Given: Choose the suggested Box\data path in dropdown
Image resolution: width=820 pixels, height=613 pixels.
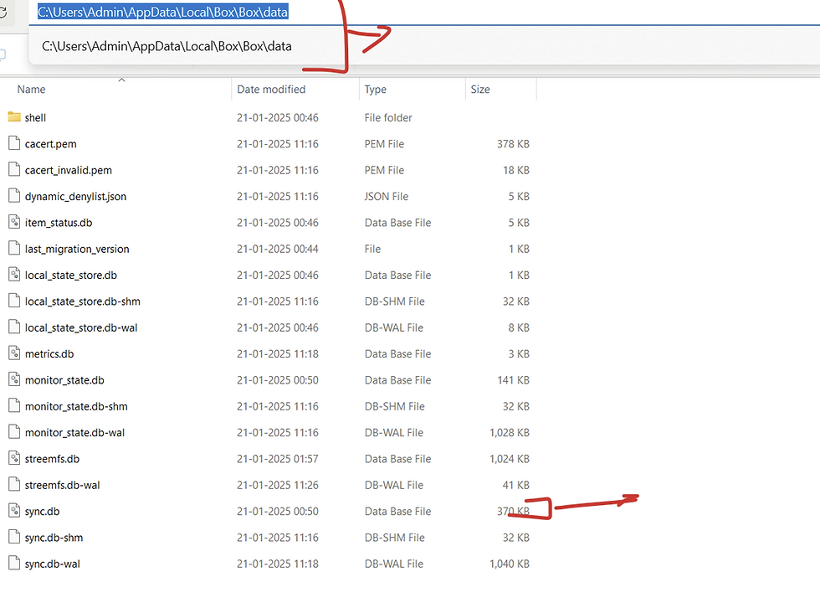Looking at the screenshot, I should click(167, 46).
